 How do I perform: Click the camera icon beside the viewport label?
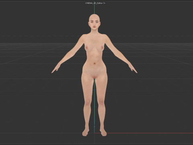point(104,3)
